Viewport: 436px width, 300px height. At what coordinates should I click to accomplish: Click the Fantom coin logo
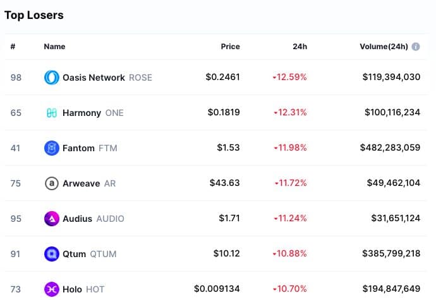pos(52,148)
